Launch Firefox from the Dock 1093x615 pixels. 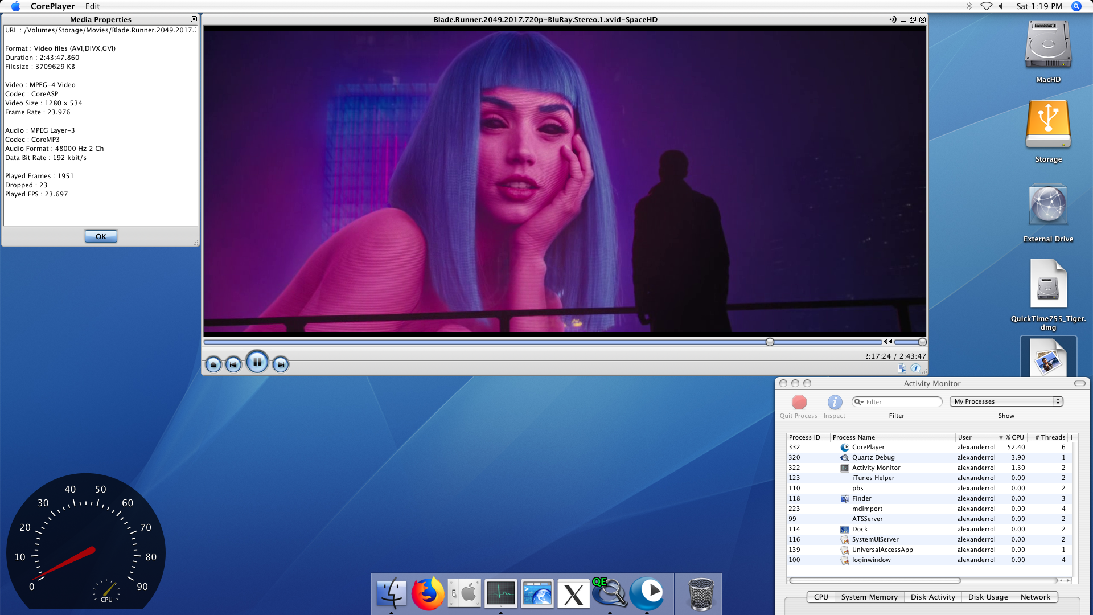coord(428,593)
